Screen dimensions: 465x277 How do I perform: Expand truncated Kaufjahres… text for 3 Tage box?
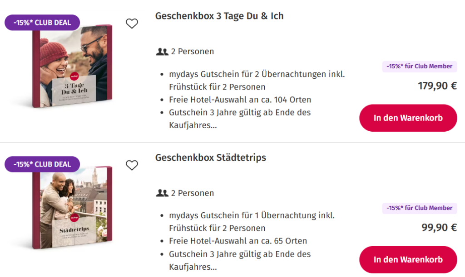pyautogui.click(x=193, y=125)
